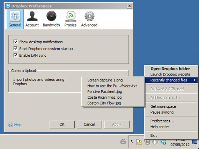Viewport: 199px width, 149px height.
Task: Click the Dropbox logo in title bar
Action: (x=8, y=6)
